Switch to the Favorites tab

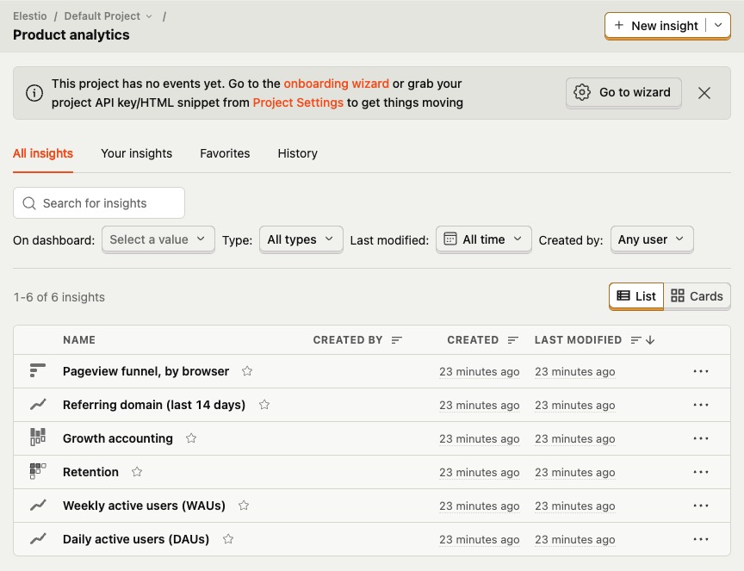tap(225, 153)
